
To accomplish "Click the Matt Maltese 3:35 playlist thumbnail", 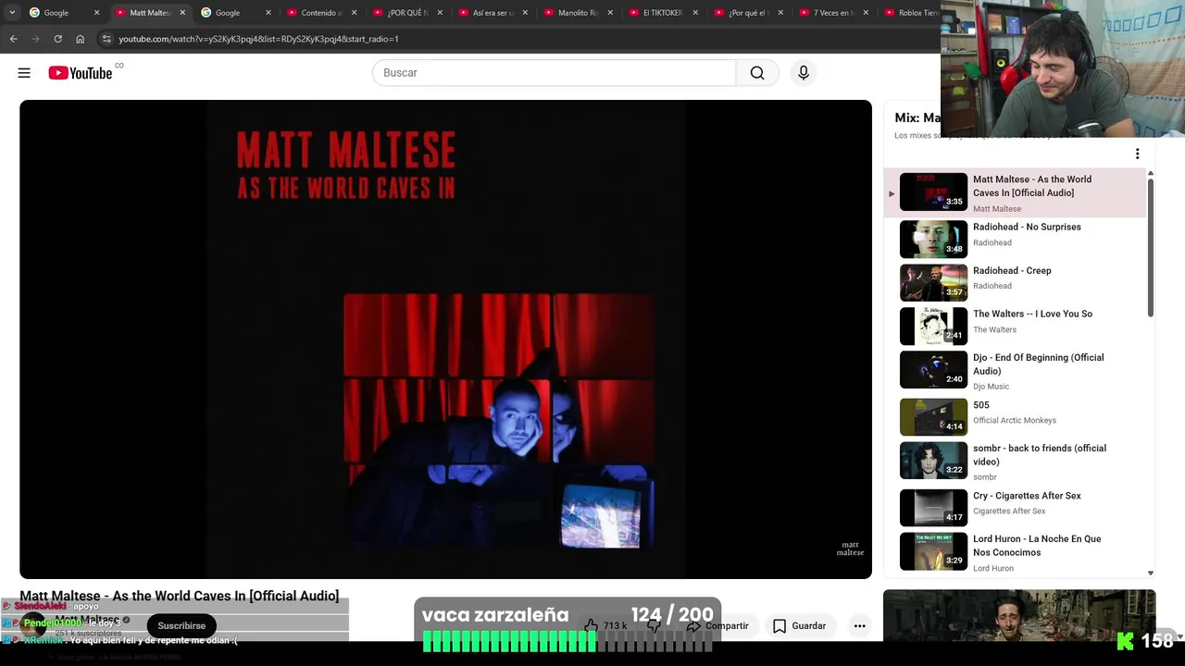I will coord(933,192).
